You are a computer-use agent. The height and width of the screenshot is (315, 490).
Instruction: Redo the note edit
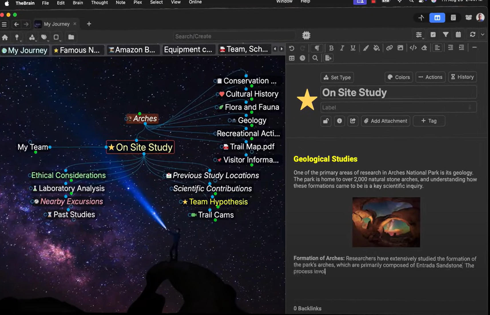(303, 48)
